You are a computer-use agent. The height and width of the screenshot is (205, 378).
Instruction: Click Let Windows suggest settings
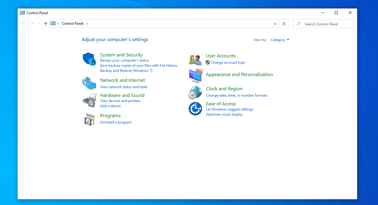pos(229,109)
